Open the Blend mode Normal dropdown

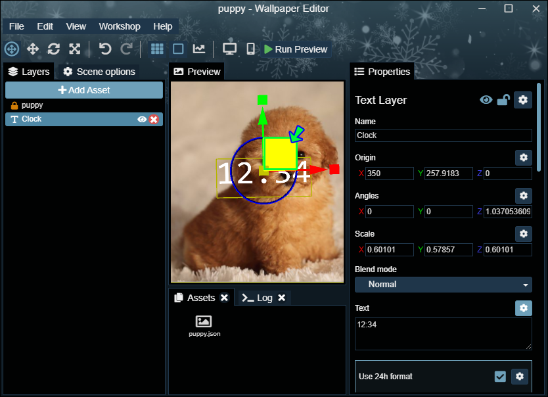(x=443, y=285)
